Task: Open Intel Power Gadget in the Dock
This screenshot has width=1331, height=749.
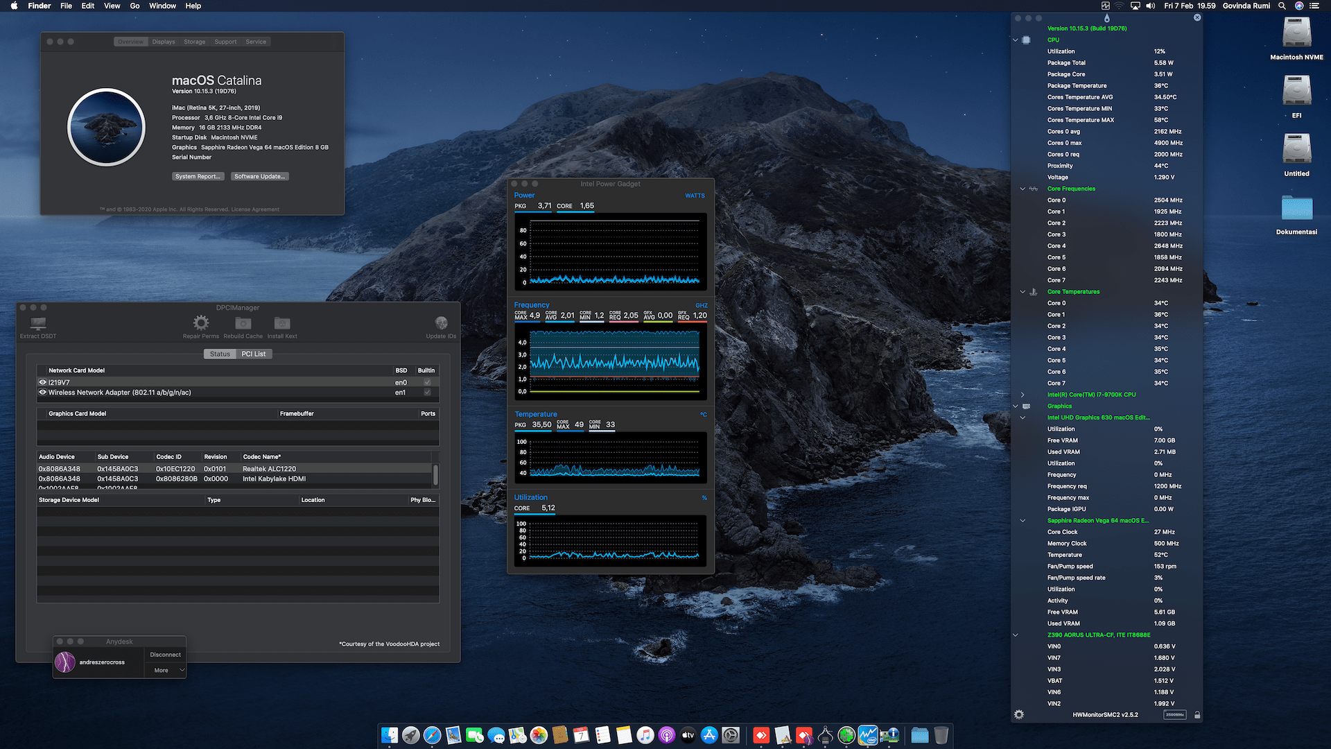Action: 868,735
